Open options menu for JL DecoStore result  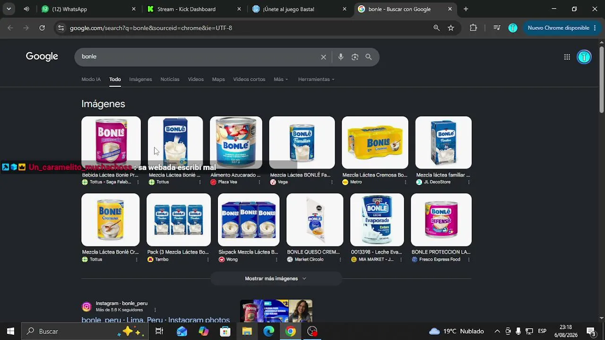(x=469, y=182)
